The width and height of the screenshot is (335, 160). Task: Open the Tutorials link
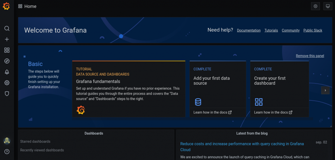pyautogui.click(x=271, y=30)
